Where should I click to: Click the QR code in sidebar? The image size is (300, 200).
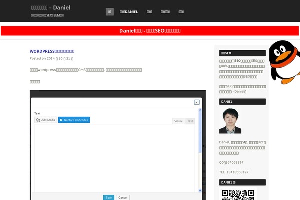[238, 195]
